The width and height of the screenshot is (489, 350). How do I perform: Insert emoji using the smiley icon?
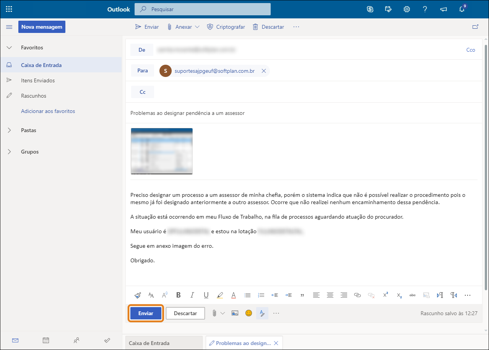tap(249, 313)
